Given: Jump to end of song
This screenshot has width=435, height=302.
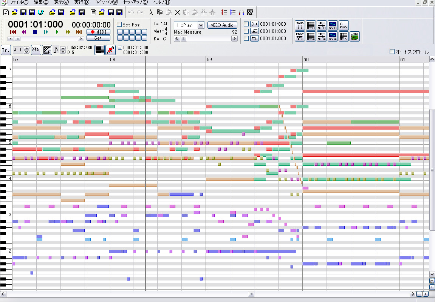Looking at the screenshot, I should (x=79, y=32).
